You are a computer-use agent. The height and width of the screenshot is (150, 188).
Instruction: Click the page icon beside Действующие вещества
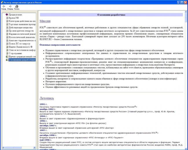pos(7,28)
